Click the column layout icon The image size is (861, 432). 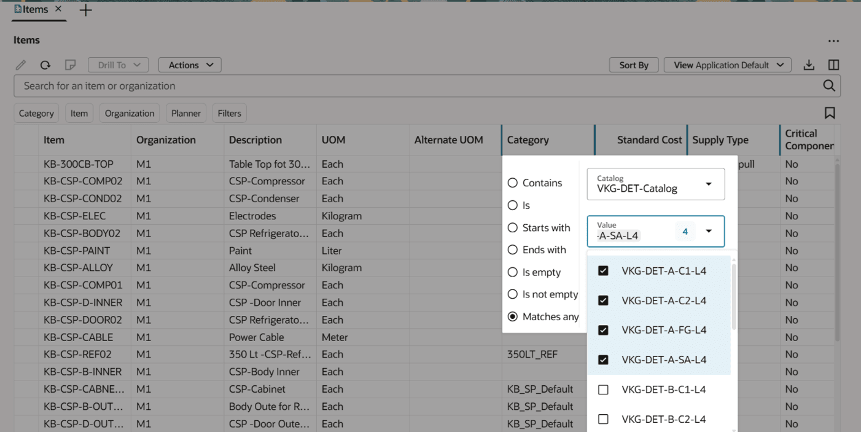coord(833,65)
